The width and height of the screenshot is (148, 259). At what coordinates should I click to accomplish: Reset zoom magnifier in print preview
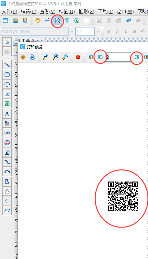[65, 57]
